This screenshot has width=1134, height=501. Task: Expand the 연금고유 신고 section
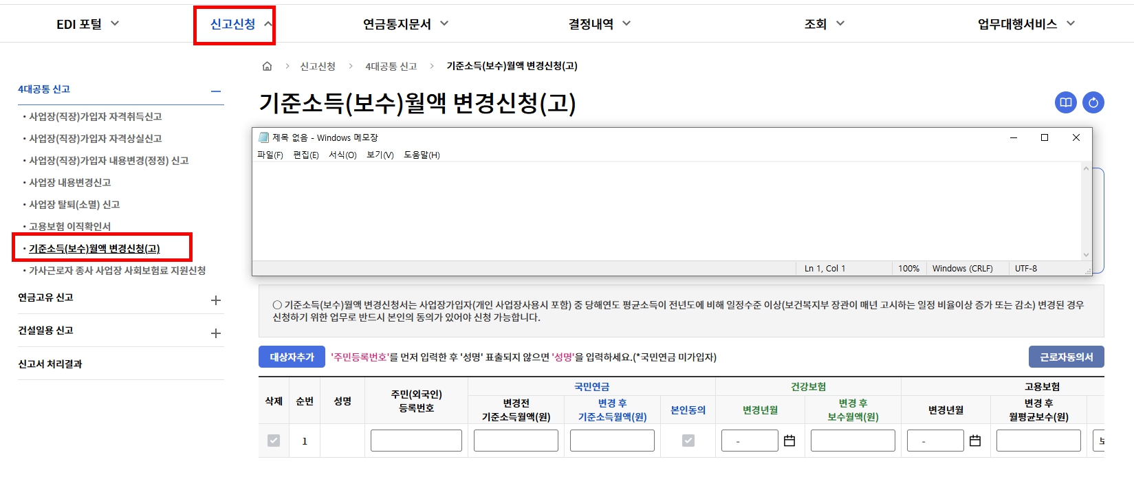click(x=216, y=300)
